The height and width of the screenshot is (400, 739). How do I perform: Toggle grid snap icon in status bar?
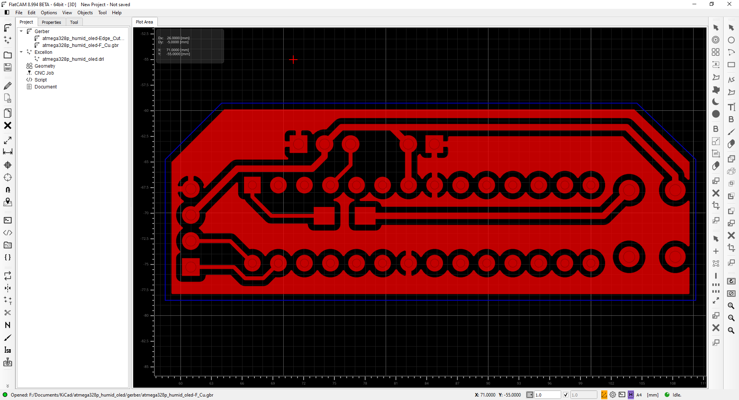[x=530, y=395]
